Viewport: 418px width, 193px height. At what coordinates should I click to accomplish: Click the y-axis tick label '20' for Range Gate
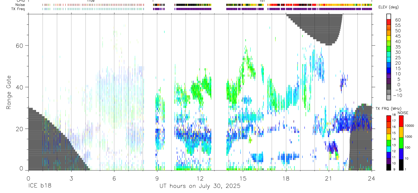pyautogui.click(x=20, y=129)
